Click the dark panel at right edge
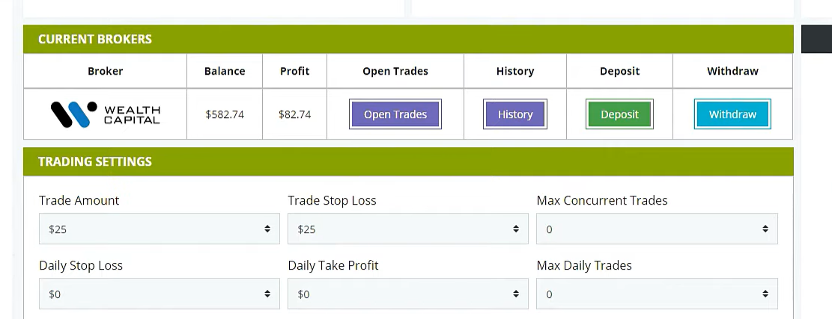This screenshot has height=319, width=832. click(x=816, y=39)
